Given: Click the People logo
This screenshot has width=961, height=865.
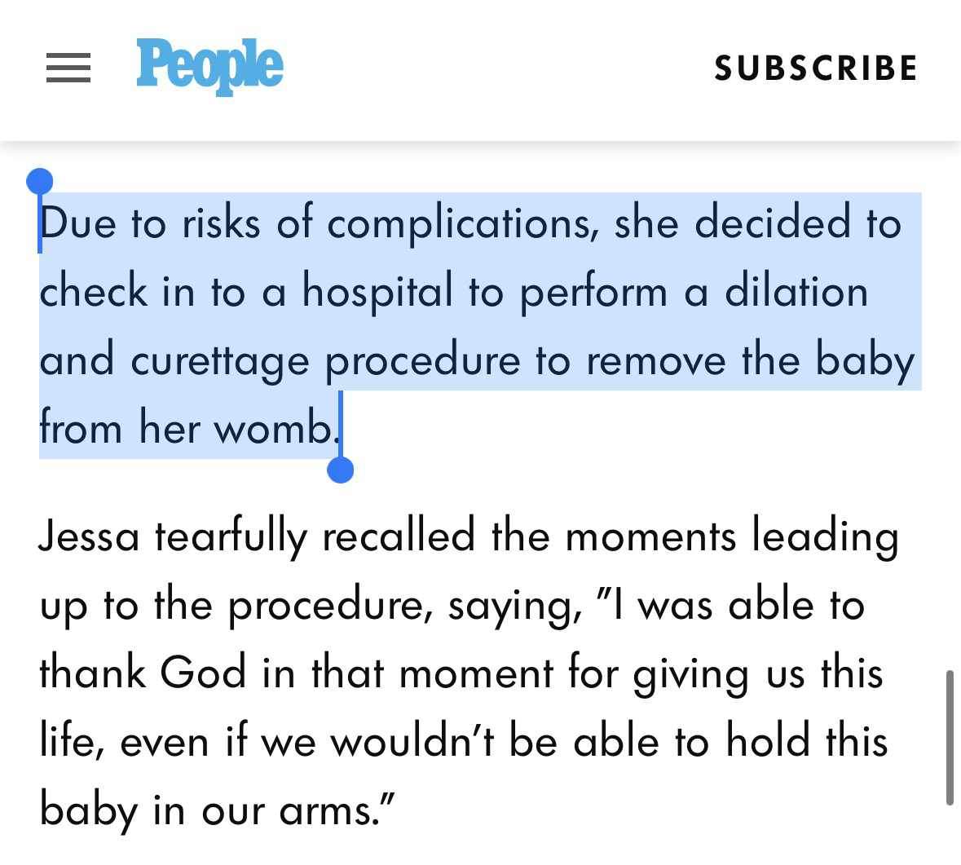Looking at the screenshot, I should coord(209,65).
